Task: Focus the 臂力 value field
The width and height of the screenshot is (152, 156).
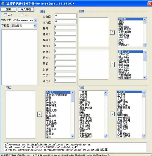Action: click(x=65, y=33)
